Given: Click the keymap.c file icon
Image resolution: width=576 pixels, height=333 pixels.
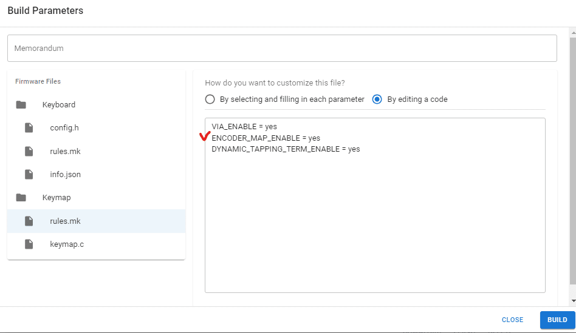Looking at the screenshot, I should (29, 244).
